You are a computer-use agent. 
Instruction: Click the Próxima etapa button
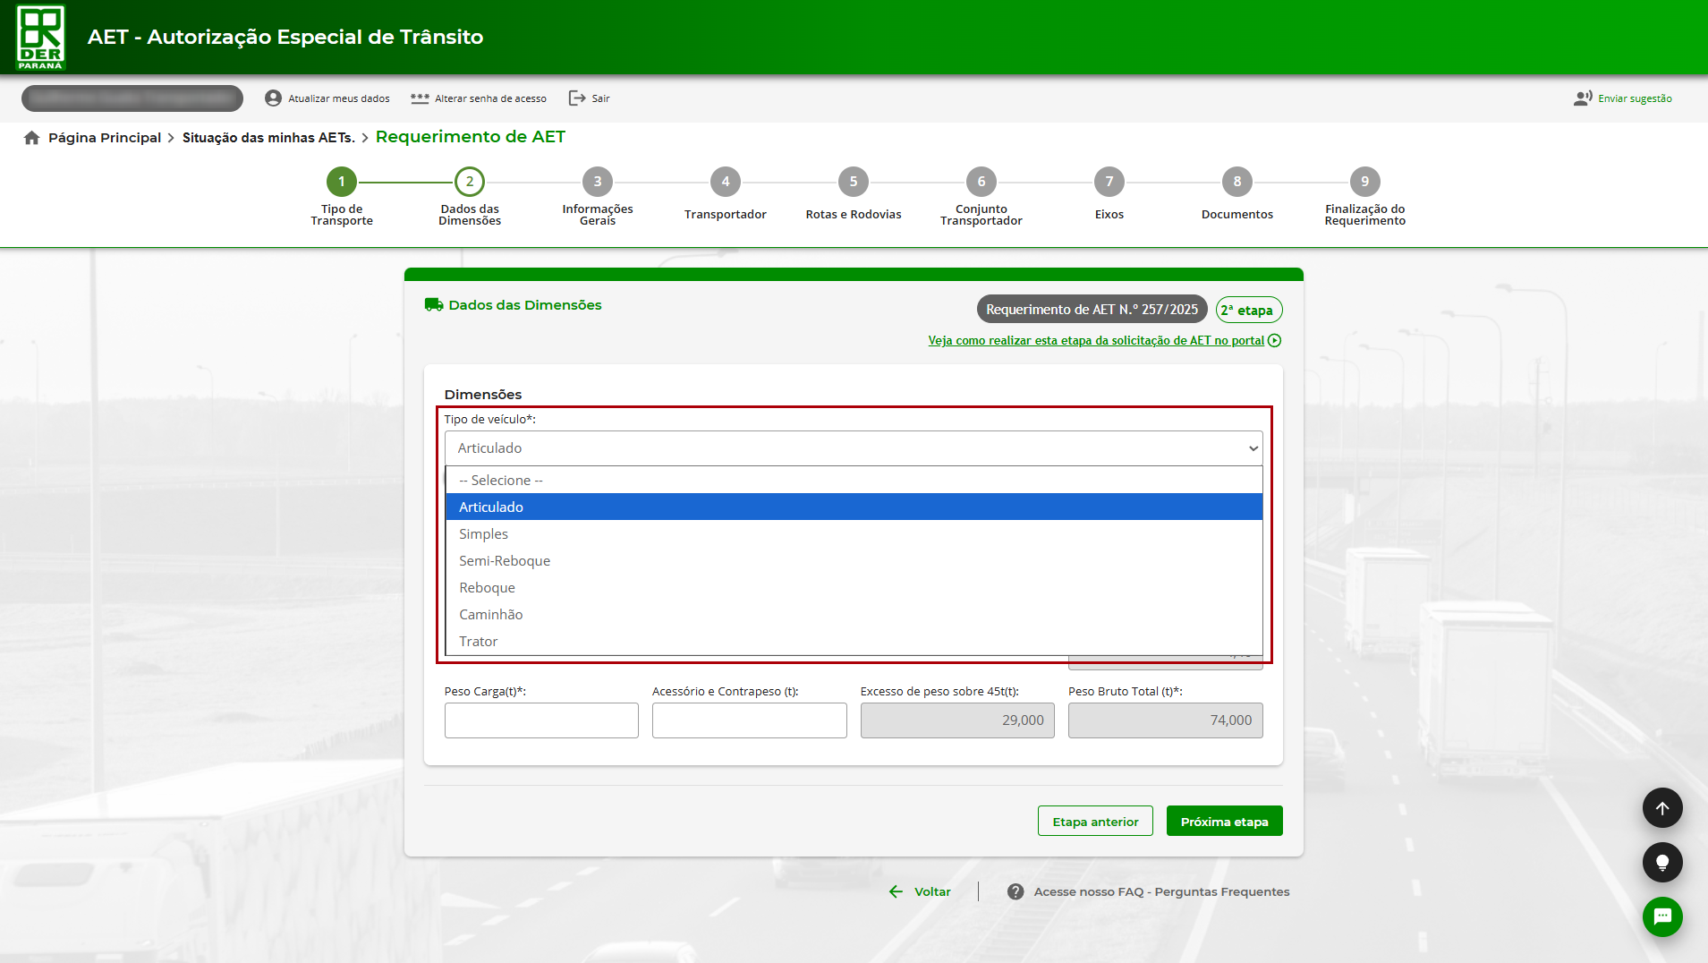click(x=1224, y=822)
